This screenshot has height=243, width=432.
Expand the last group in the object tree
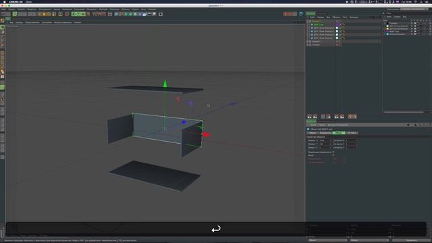[308, 45]
